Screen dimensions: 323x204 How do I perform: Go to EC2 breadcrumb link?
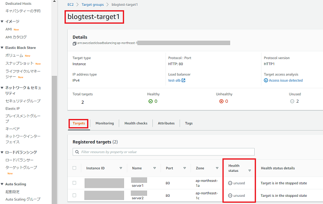[71, 4]
